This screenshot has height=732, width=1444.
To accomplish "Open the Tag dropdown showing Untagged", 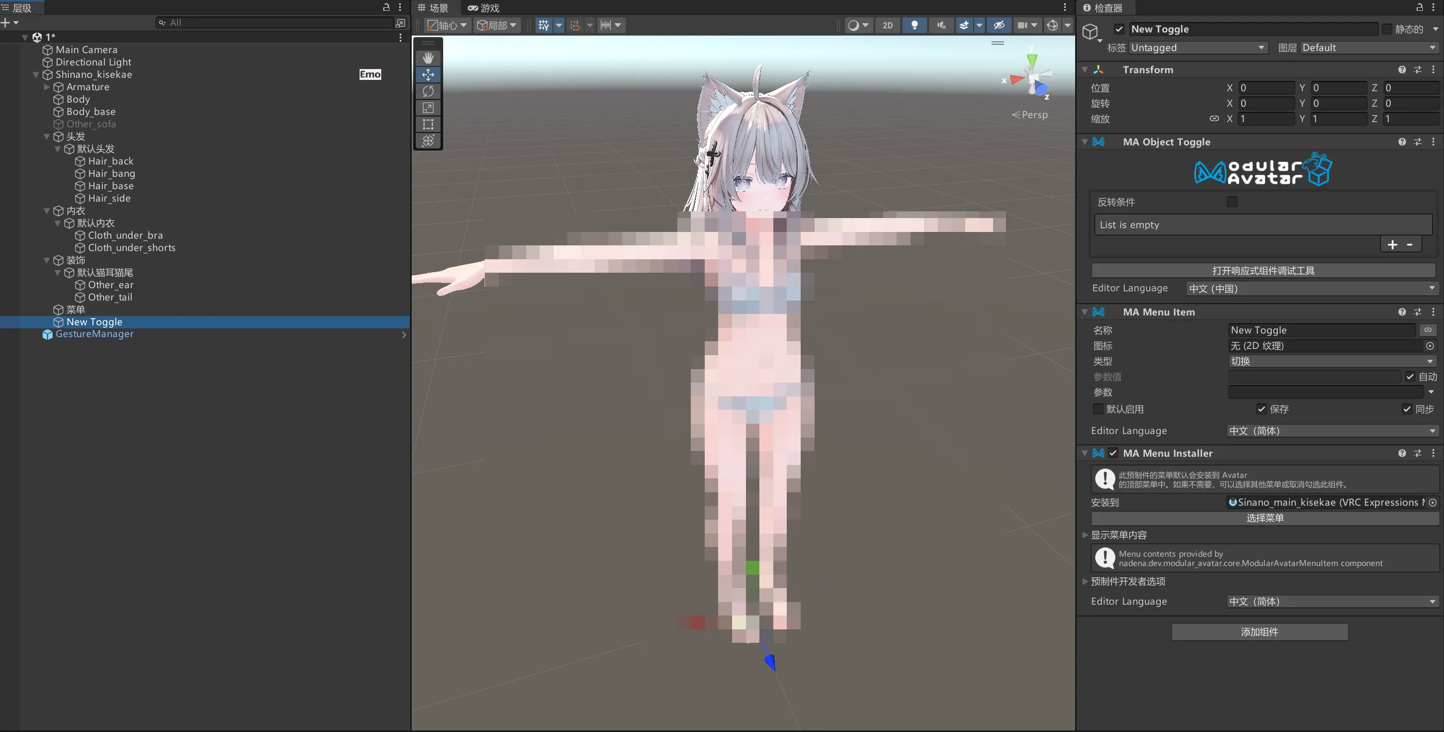I will point(1198,47).
